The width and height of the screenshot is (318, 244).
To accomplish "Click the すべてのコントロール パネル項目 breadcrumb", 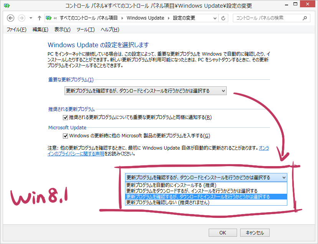I will 89,18.
